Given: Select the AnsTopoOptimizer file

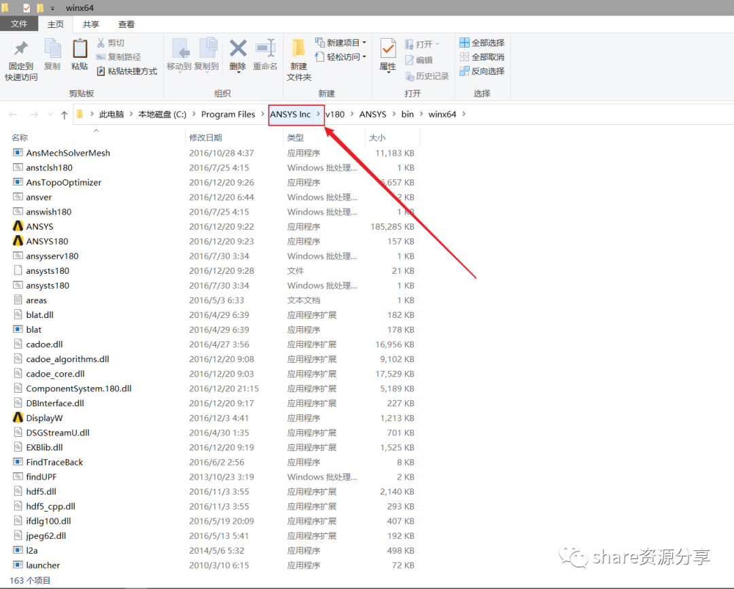Looking at the screenshot, I should (64, 183).
